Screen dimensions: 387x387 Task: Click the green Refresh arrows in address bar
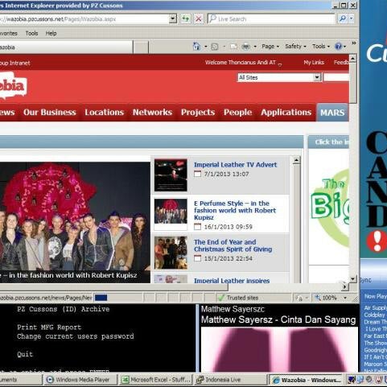pyautogui.click(x=185, y=19)
